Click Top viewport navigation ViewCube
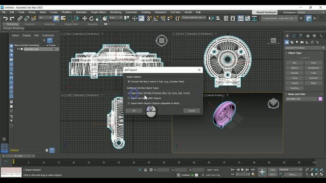This screenshot has width=326, height=183. click(161, 41)
